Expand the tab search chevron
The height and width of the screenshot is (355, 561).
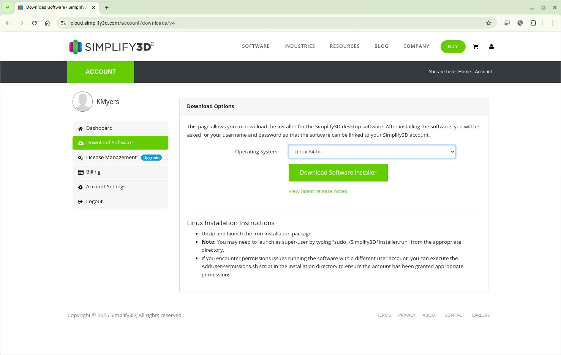7,8
